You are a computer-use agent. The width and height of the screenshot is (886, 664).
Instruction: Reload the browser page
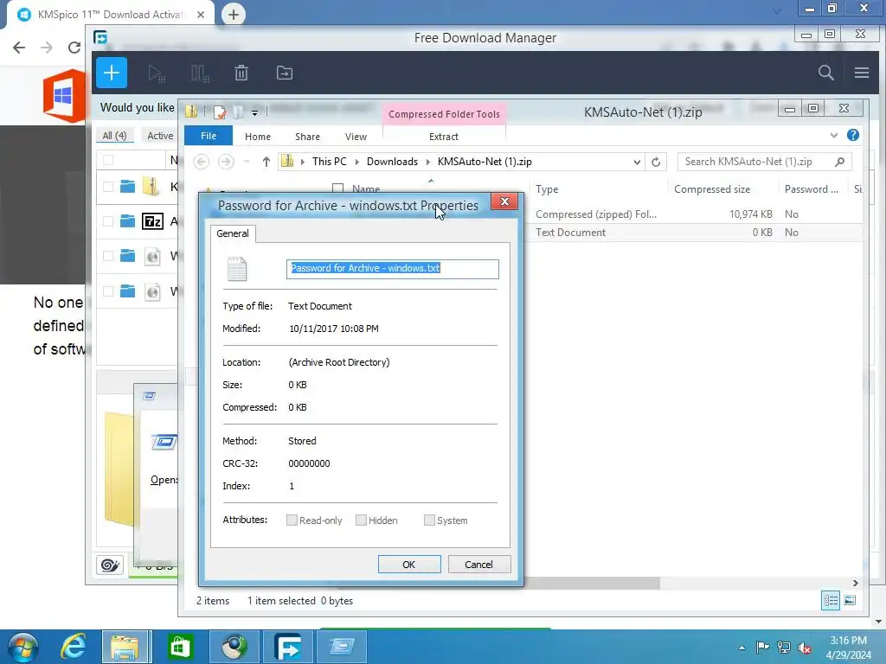tap(74, 48)
